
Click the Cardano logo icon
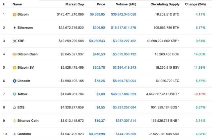click(15, 134)
